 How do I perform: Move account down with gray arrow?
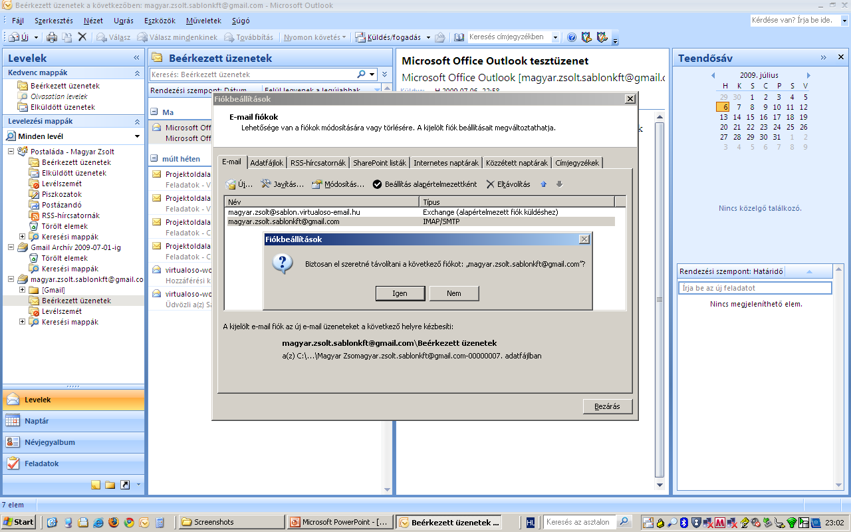coord(559,184)
